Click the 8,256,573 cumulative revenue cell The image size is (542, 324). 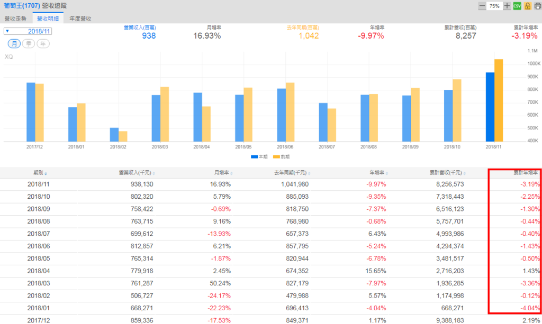(450, 184)
